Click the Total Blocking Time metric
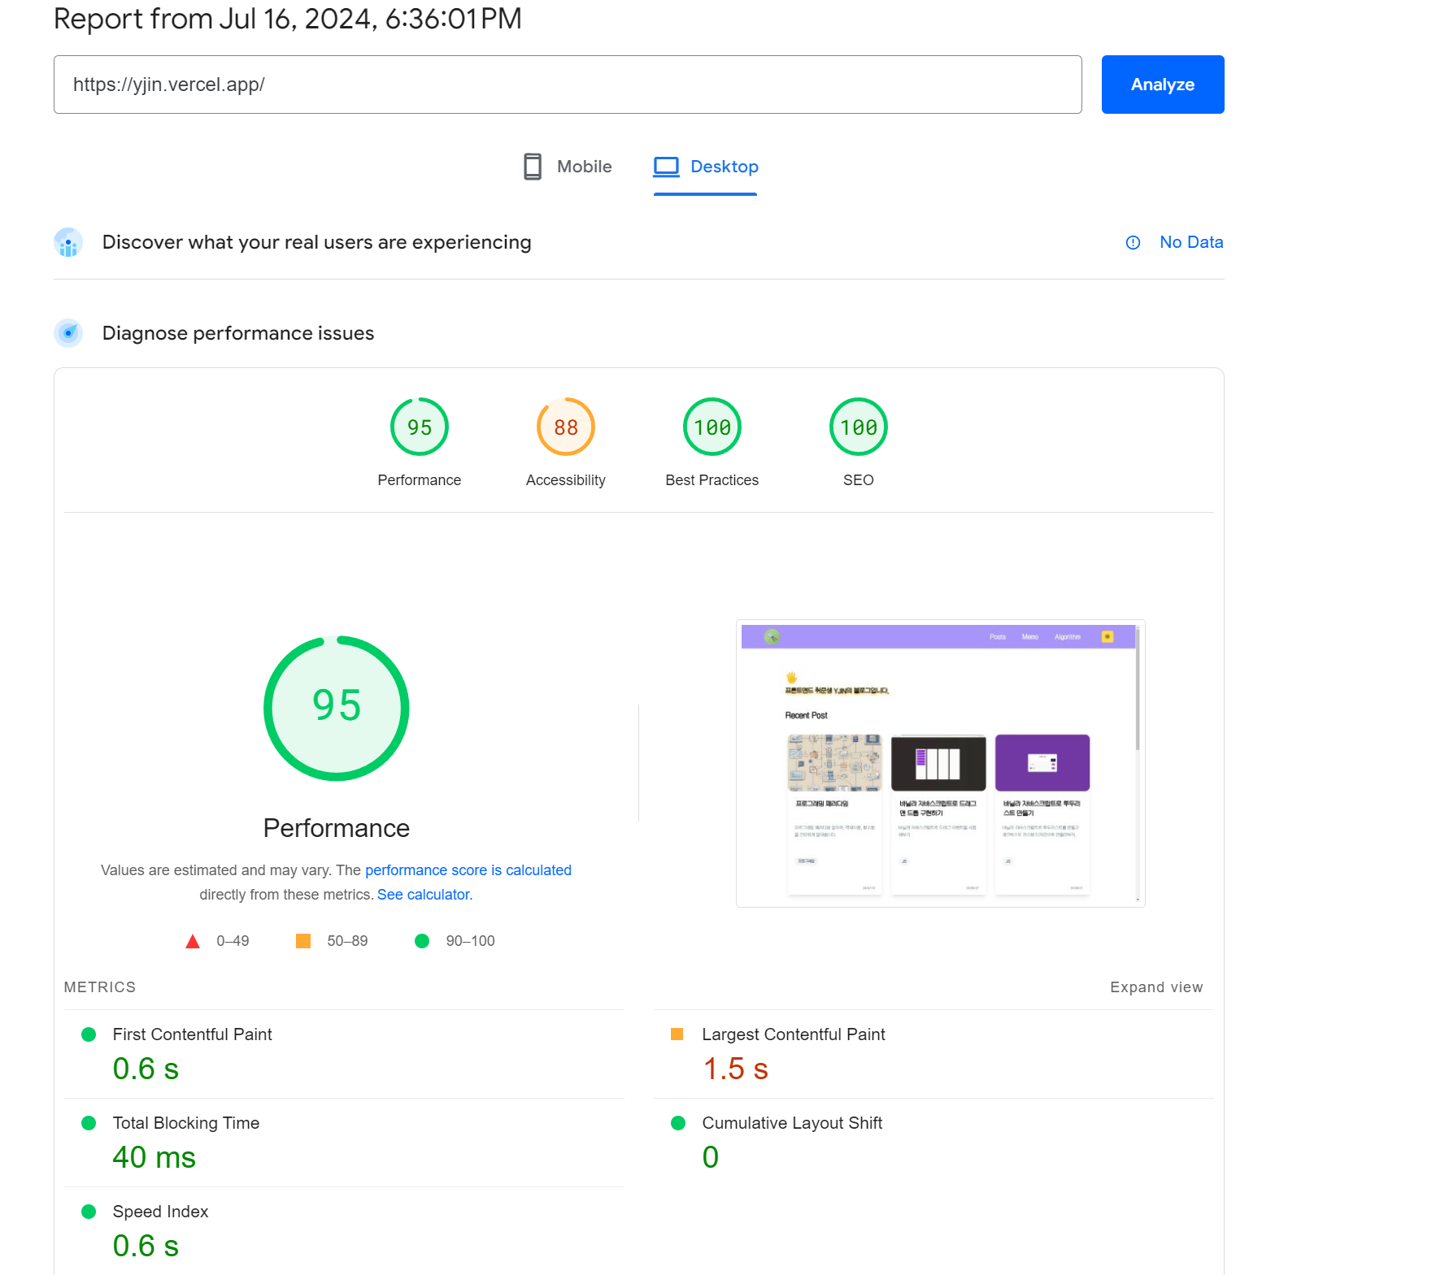 point(345,1143)
